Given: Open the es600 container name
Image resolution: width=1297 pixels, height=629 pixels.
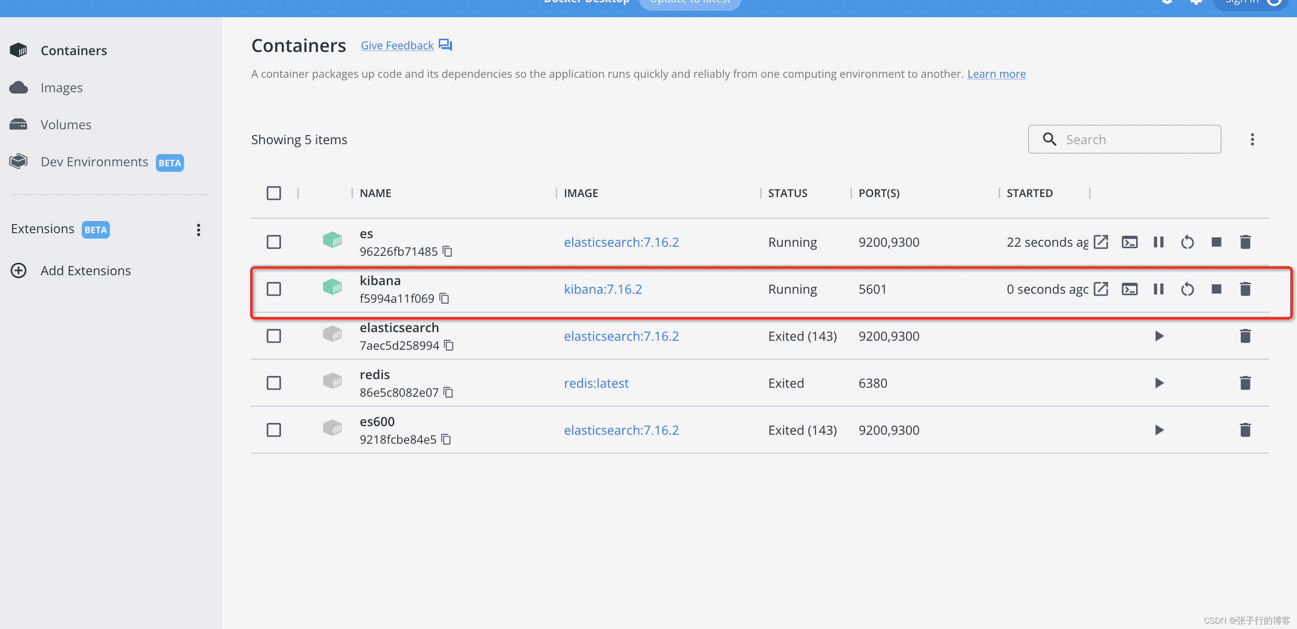Looking at the screenshot, I should point(376,421).
